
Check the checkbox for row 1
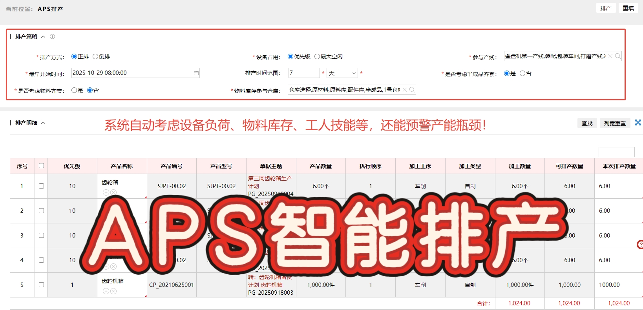(x=41, y=186)
